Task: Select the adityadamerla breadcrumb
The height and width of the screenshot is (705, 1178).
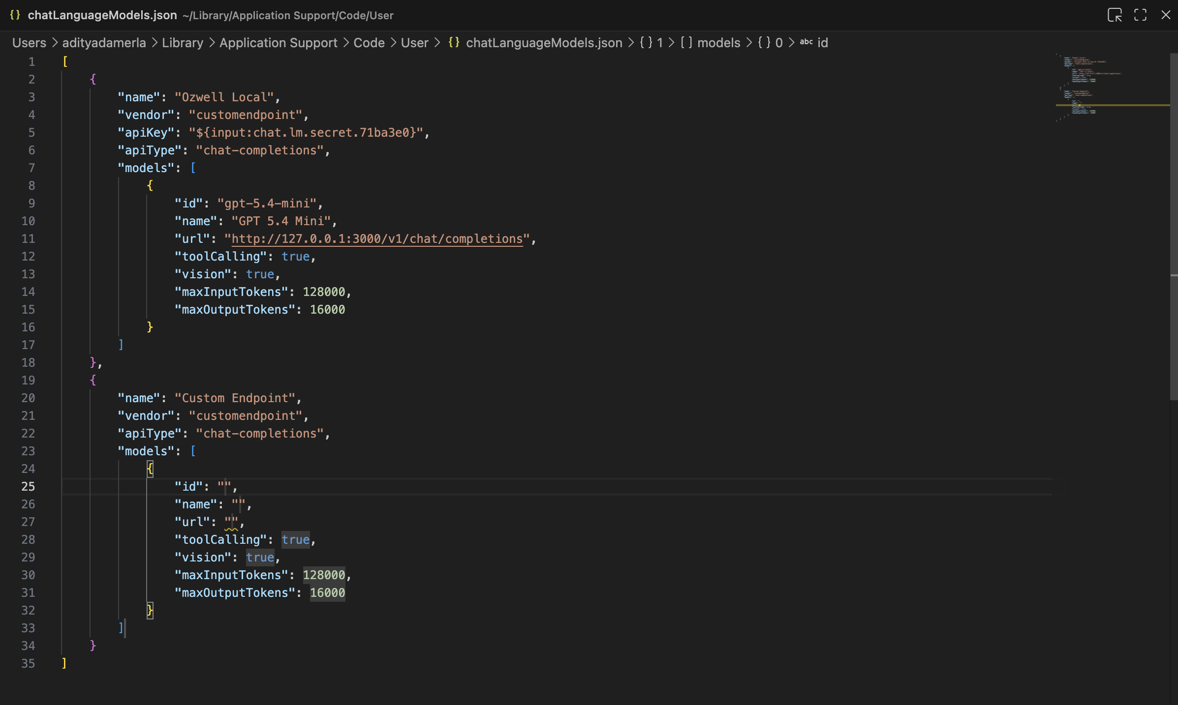Action: pyautogui.click(x=104, y=43)
